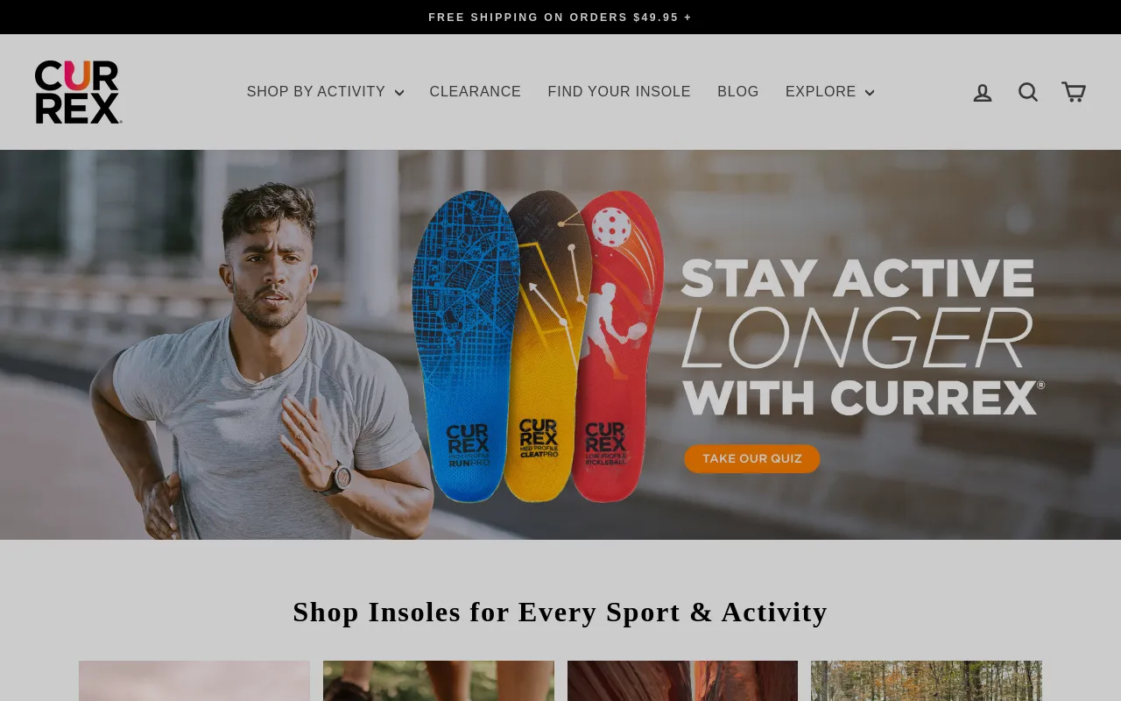The height and width of the screenshot is (701, 1121).
Task: Click the free shipping announcement bar
Action: (x=560, y=18)
